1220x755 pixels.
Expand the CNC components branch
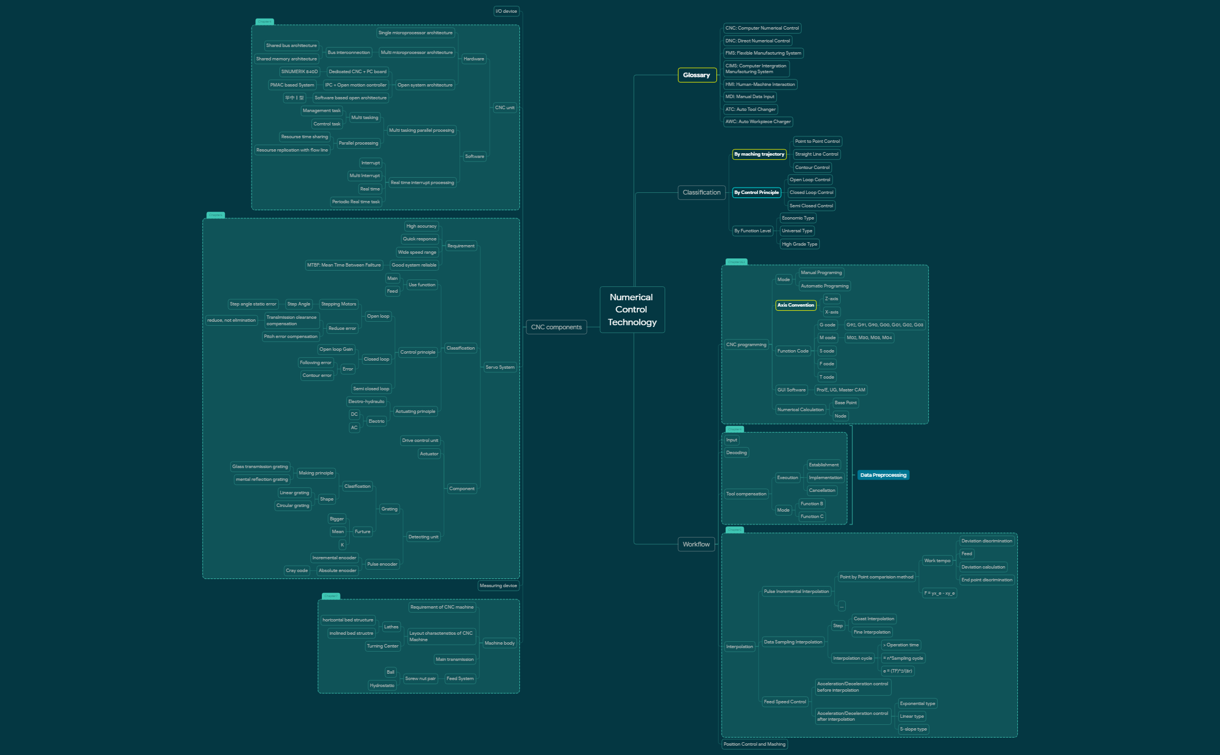pos(557,327)
